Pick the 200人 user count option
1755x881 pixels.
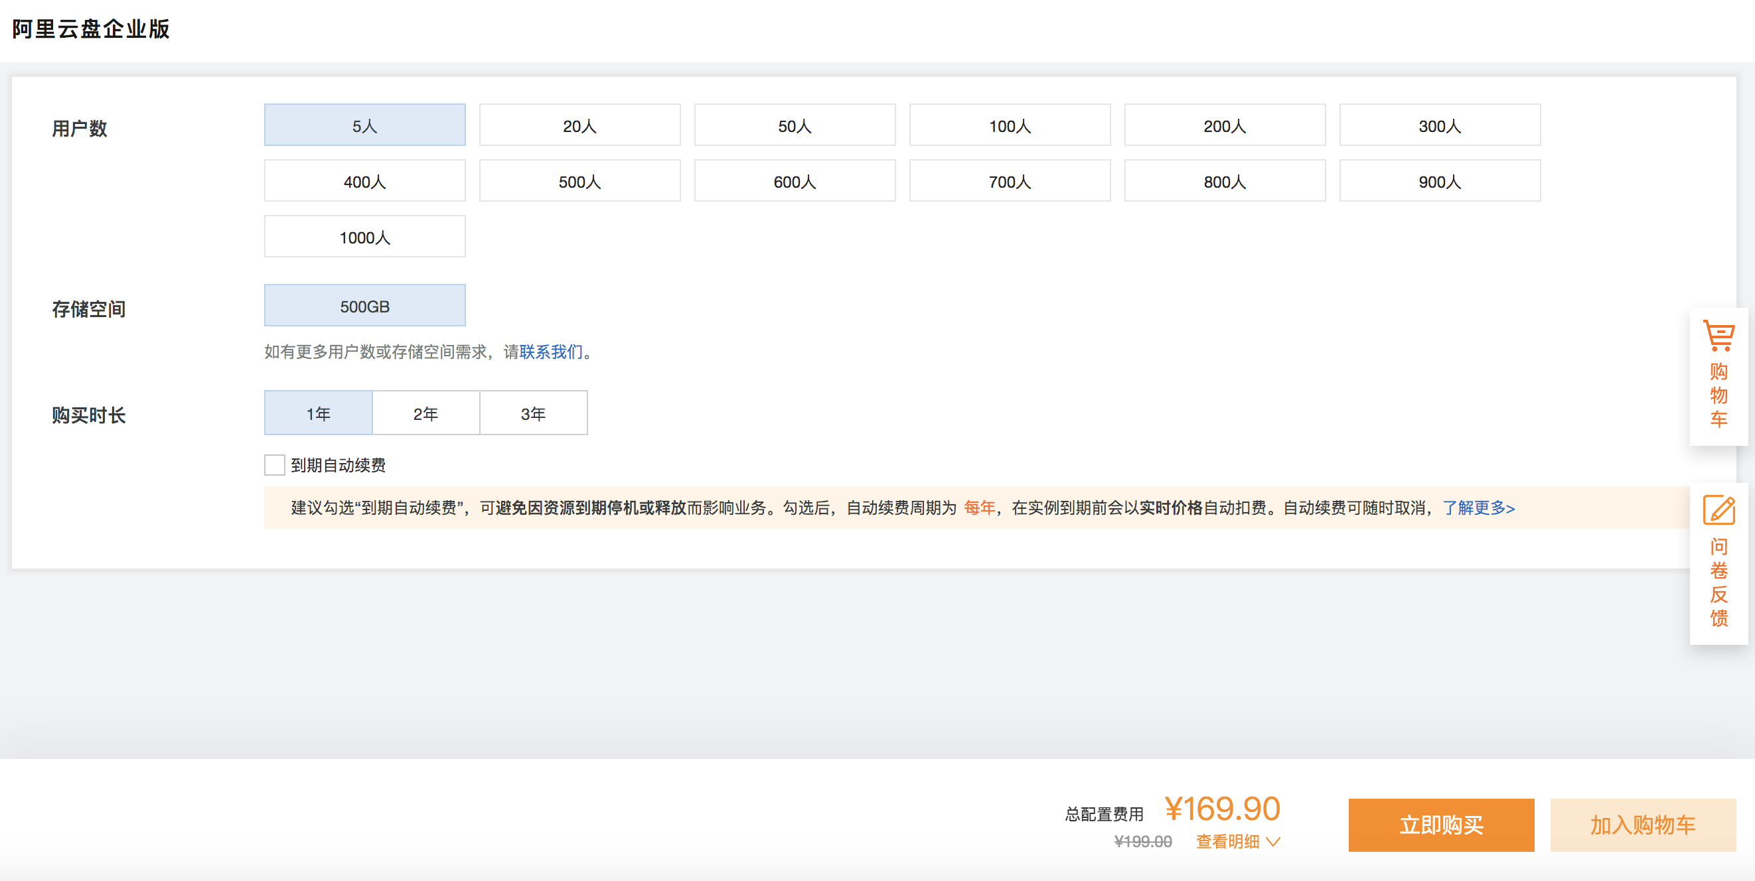[x=1225, y=125]
